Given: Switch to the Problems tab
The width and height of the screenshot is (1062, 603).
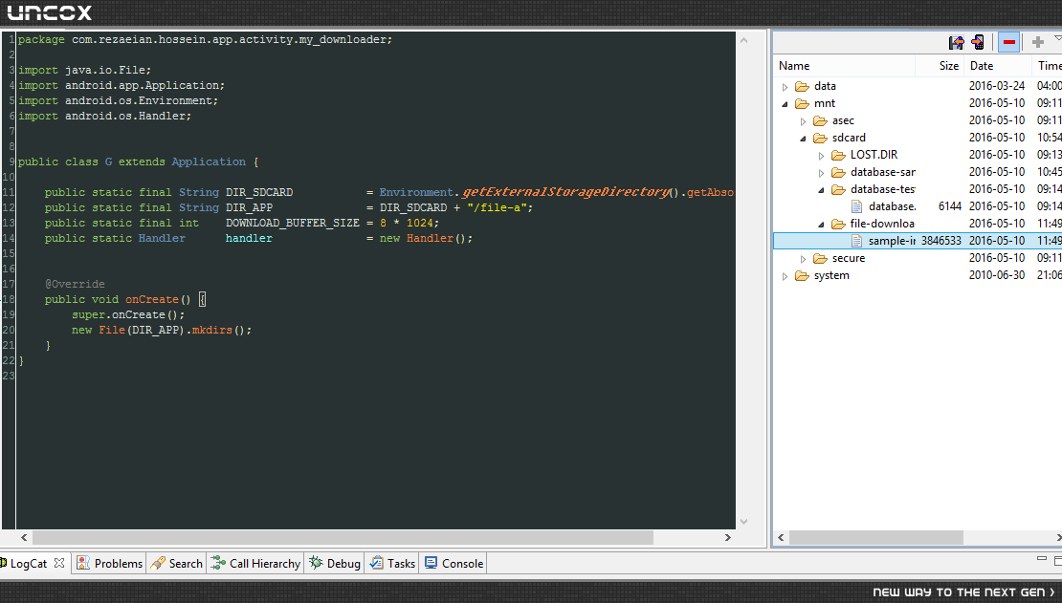Looking at the screenshot, I should pos(109,563).
